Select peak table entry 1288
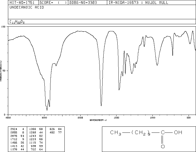The width and height of the screenshot is (196, 152). click(x=33, y=132)
